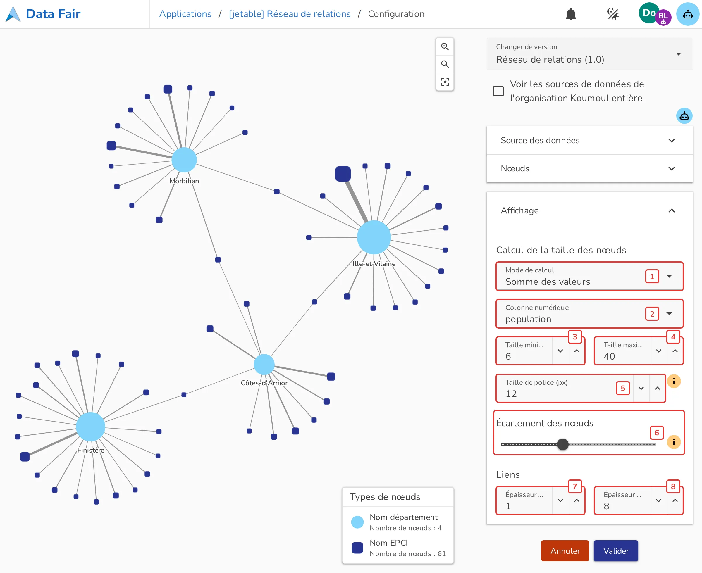Image resolution: width=702 pixels, height=573 pixels.
Task: Decrease Taille de police value
Action: [641, 388]
